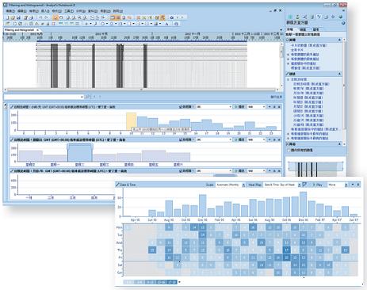Viewport: 367px width, 290px height.
Task: Click the green bar chart icon in right panel
Action: point(290,17)
